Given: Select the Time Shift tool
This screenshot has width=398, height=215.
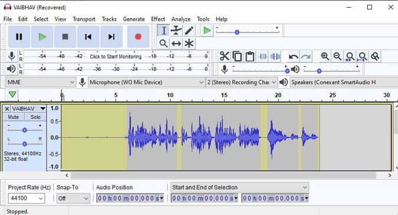Looking at the screenshot, I should coord(176,44).
